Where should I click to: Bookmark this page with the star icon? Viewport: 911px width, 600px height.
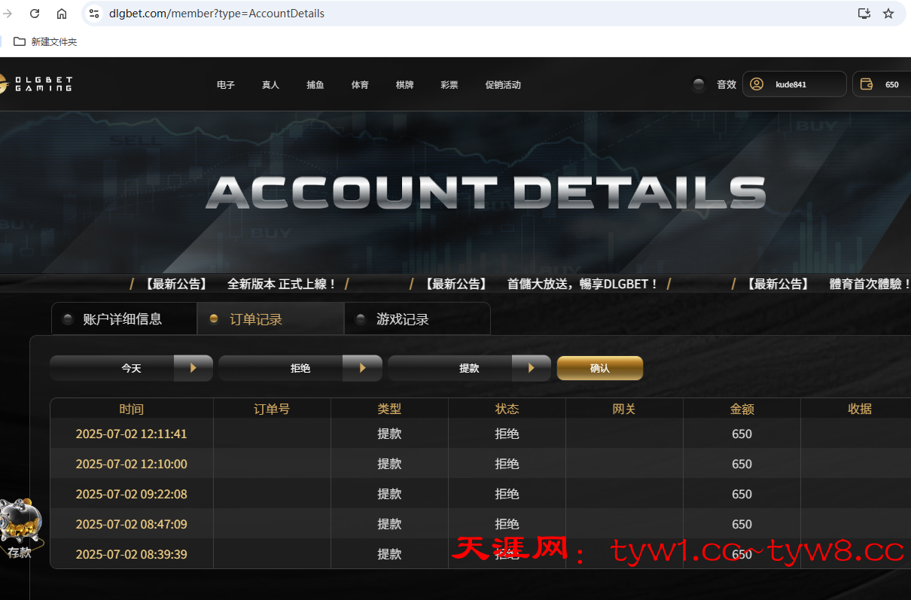pos(888,14)
